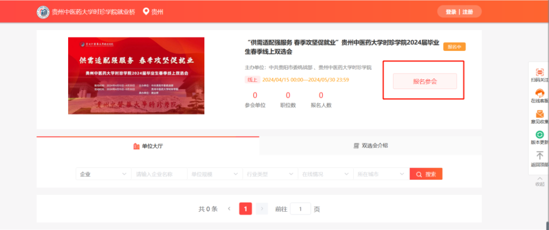549x230 pixels.
Task: Click the university logo in the header
Action: tap(43, 12)
